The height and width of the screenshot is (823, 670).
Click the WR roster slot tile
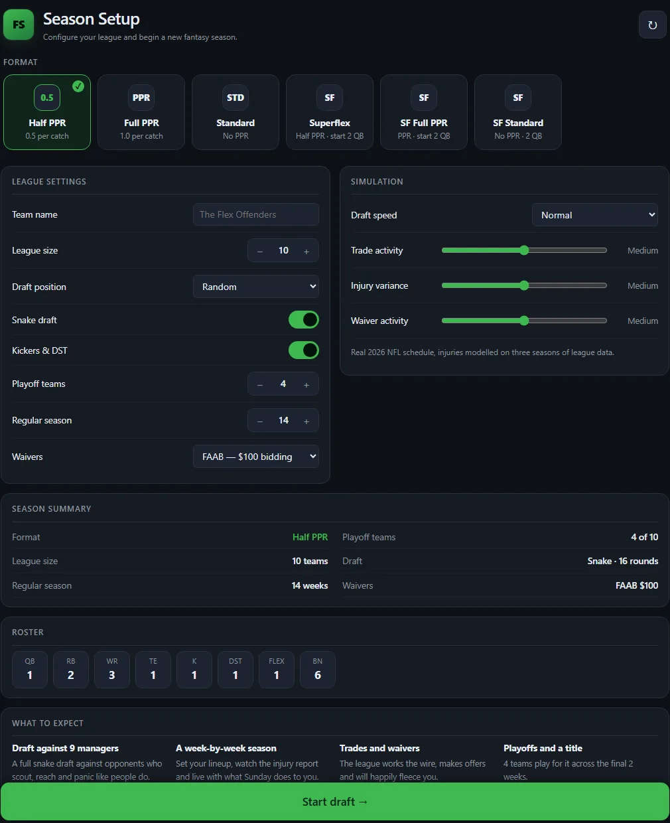pos(112,670)
